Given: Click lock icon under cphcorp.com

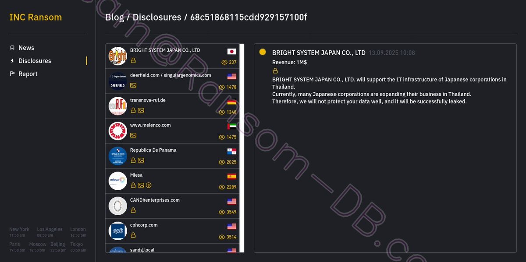Looking at the screenshot, I should click(x=133, y=235).
